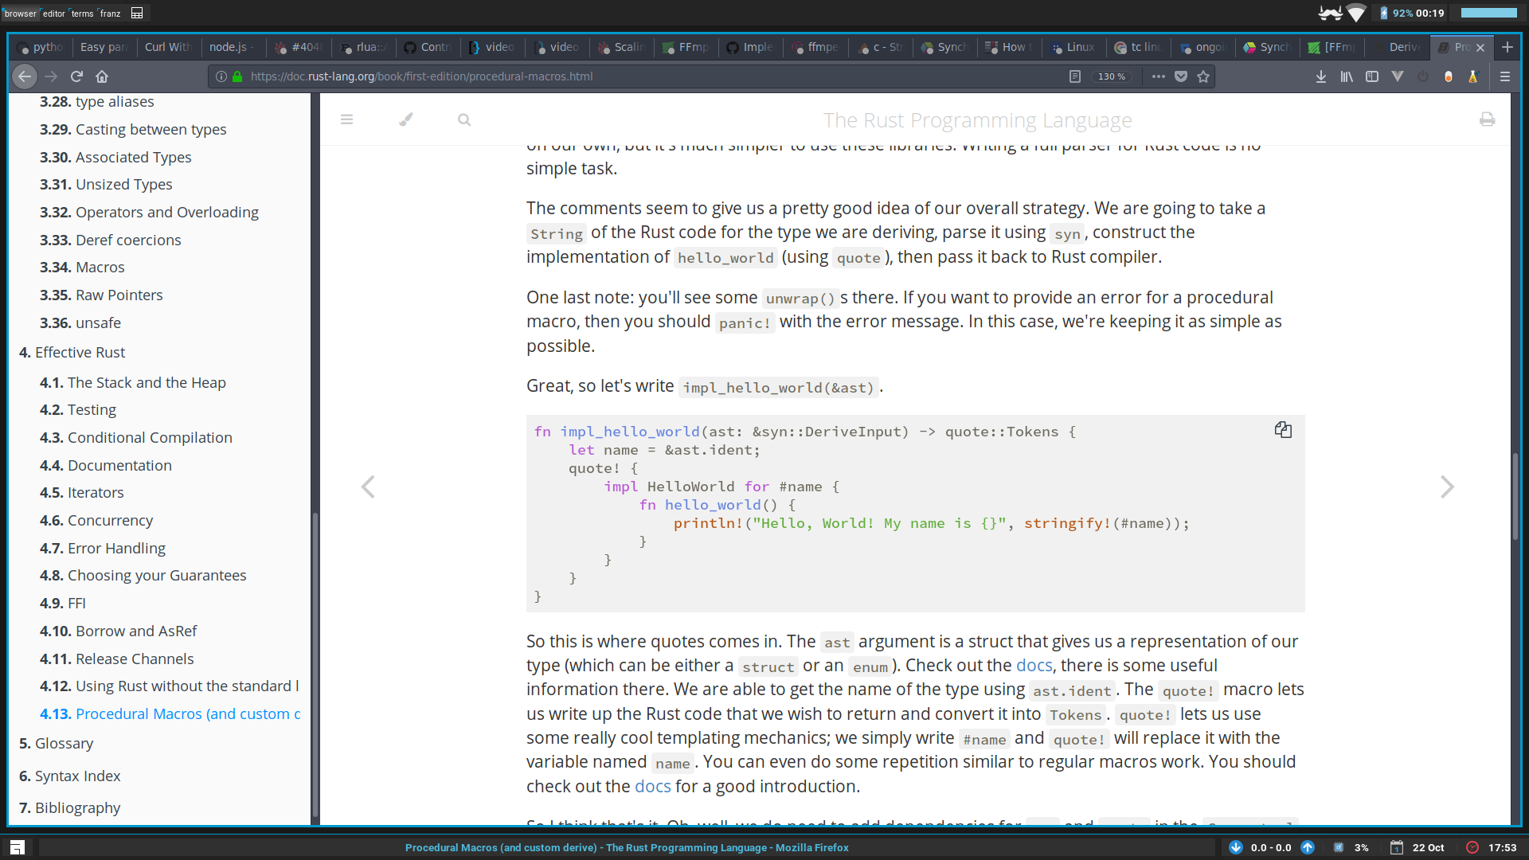Open the site security info panel
The width and height of the screenshot is (1529, 860).
pyautogui.click(x=237, y=76)
